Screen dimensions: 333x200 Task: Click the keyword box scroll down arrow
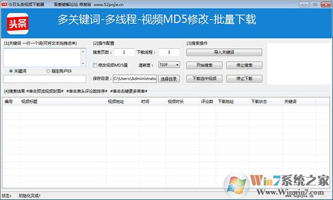coord(83,63)
